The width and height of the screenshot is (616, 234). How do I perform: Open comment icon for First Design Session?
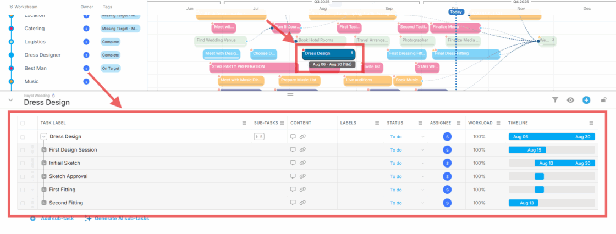pos(293,150)
